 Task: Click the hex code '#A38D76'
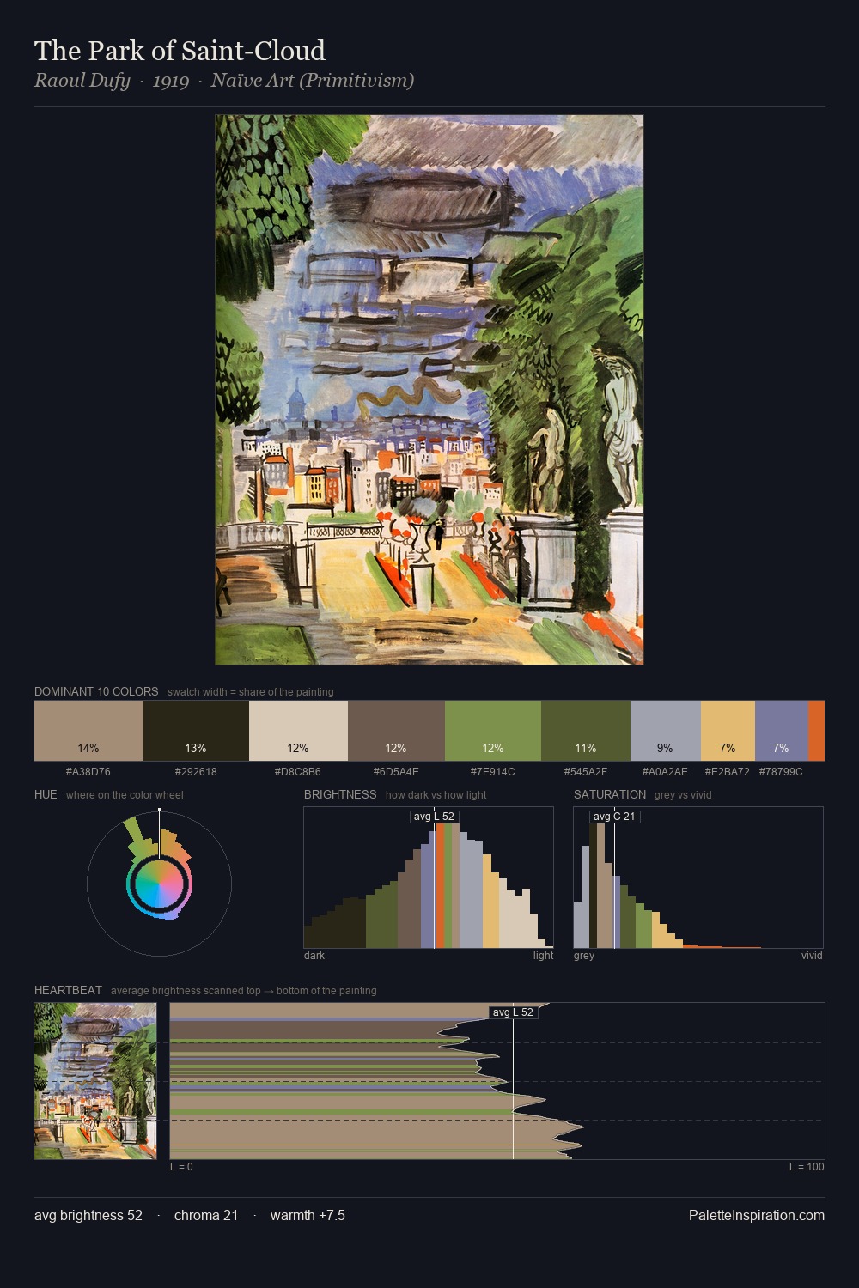tap(88, 771)
